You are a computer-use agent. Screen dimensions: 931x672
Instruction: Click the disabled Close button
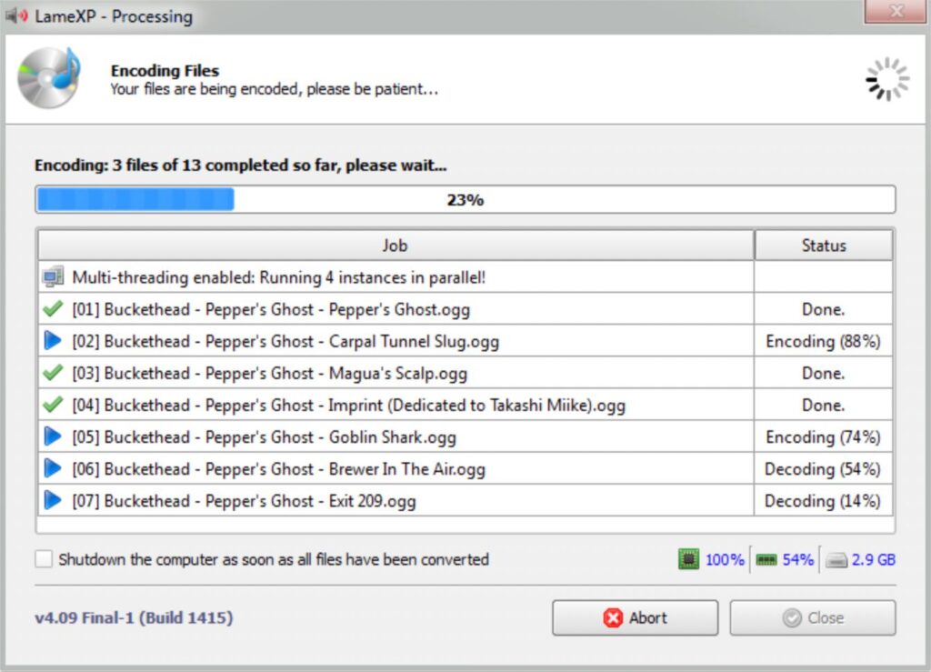pyautogui.click(x=813, y=618)
